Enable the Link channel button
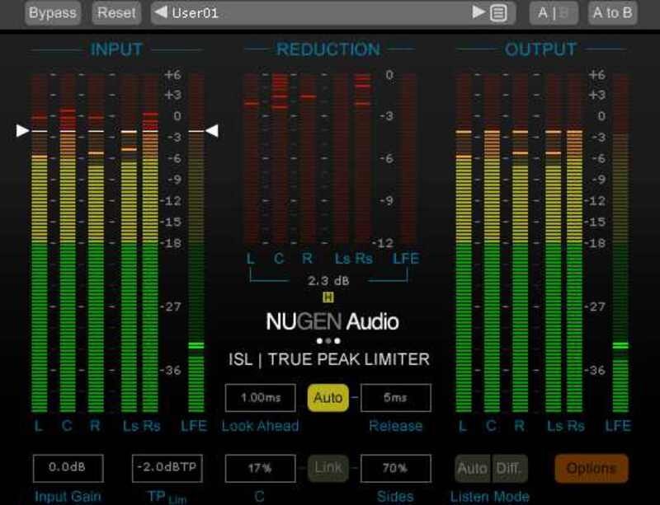 [328, 467]
